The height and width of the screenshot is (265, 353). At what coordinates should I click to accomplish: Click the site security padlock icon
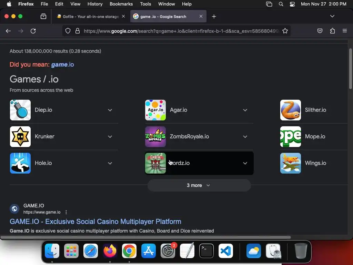pos(78,31)
